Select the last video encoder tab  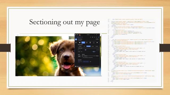97,46
